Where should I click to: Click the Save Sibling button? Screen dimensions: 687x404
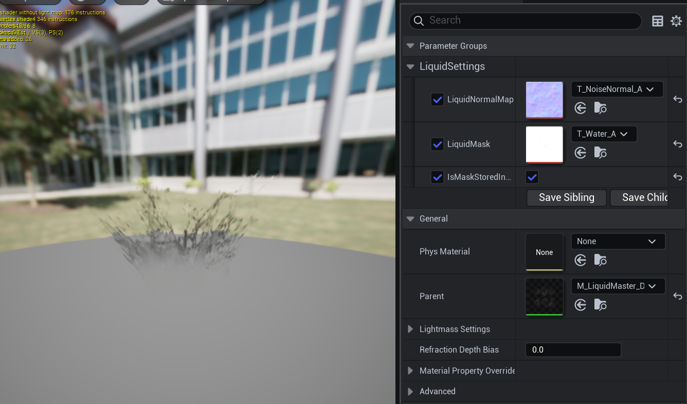click(x=567, y=197)
